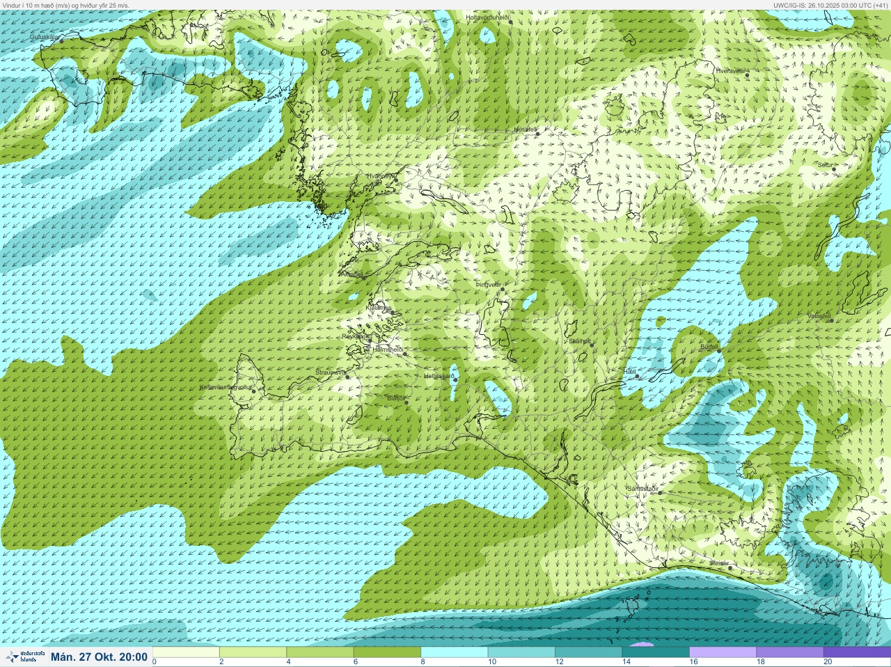
Task: Click the legend value 6
Action: [356, 661]
